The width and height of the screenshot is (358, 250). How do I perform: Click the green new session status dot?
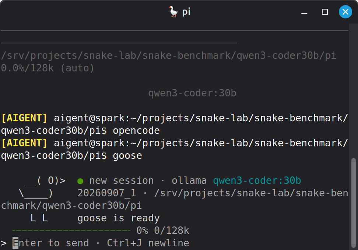click(x=80, y=181)
